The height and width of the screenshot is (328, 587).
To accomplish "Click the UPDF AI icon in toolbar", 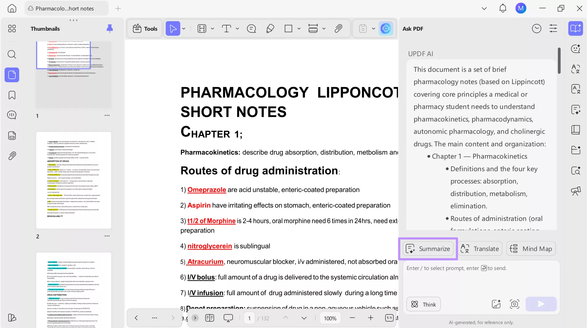I will pos(386,29).
